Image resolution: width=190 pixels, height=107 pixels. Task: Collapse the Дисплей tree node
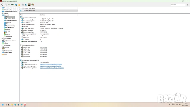pyautogui.click(x=1, y=15)
